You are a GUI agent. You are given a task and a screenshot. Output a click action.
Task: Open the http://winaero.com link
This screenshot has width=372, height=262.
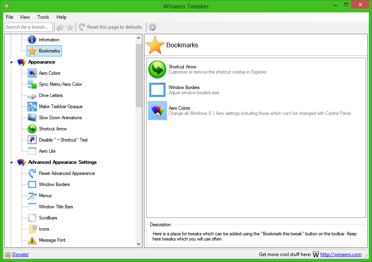341,254
